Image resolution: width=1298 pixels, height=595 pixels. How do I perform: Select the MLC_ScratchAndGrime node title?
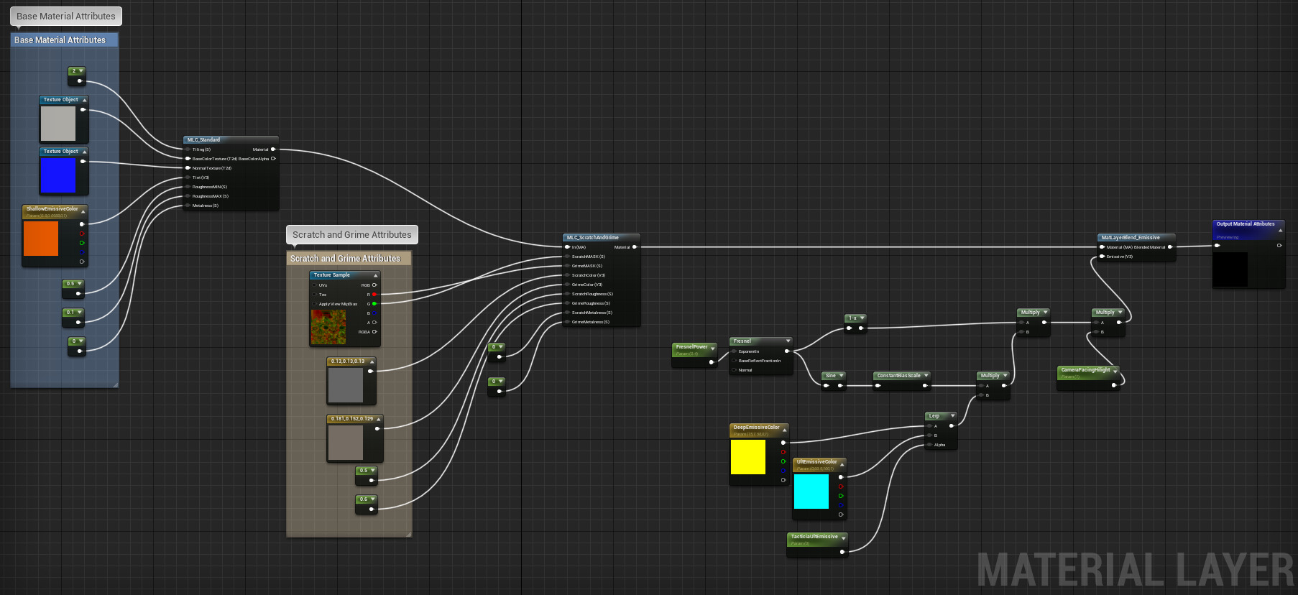pos(593,238)
